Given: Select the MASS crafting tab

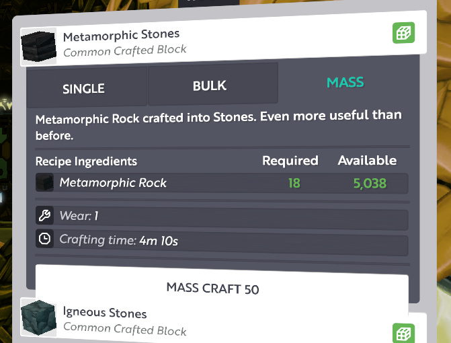Looking at the screenshot, I should point(345,83).
